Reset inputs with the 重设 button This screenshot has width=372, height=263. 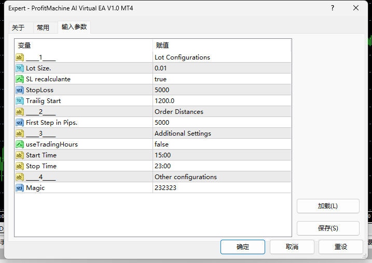click(341, 247)
